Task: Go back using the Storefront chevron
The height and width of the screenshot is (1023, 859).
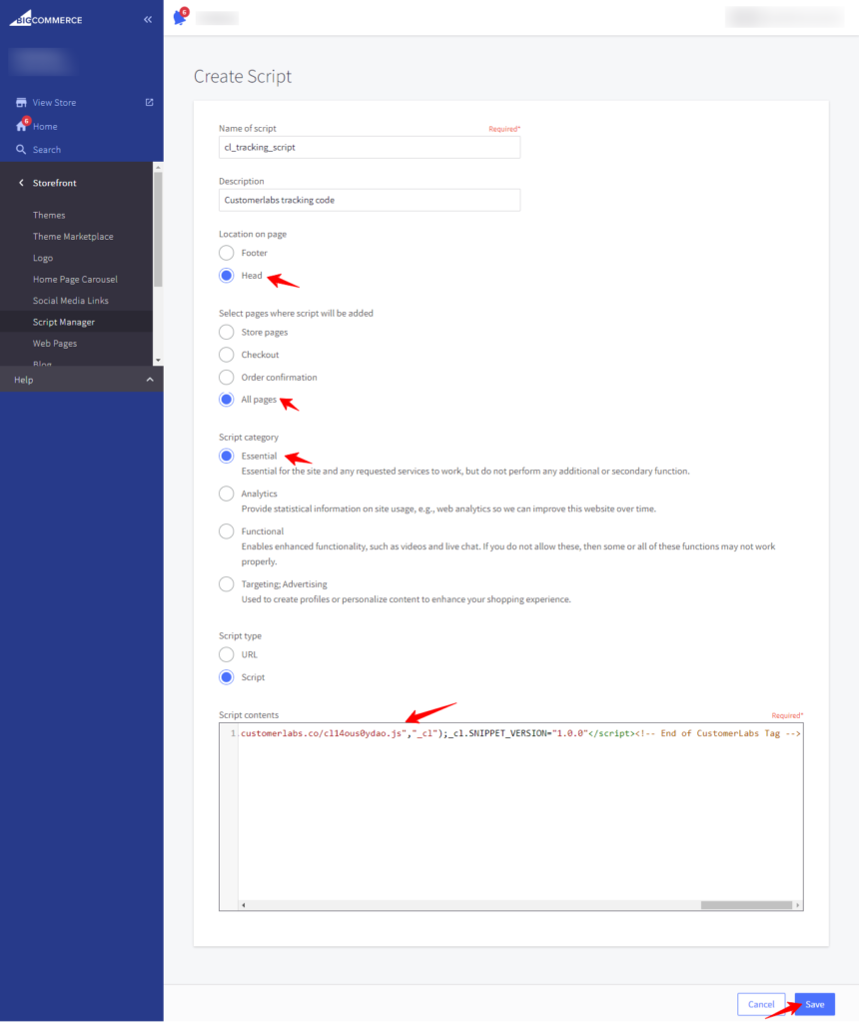Action: (21, 183)
